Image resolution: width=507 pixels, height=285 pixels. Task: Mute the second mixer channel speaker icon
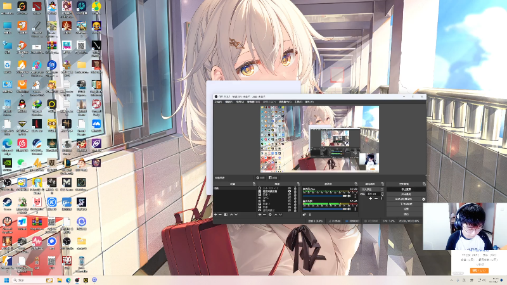pos(349,209)
